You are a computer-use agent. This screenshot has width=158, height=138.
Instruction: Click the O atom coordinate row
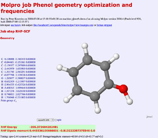tap(18, 78)
